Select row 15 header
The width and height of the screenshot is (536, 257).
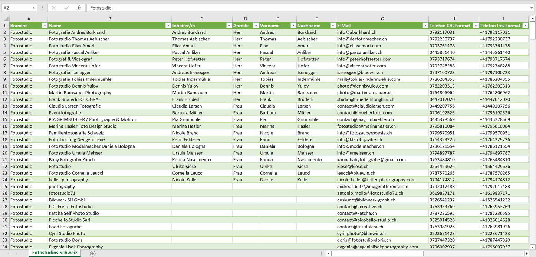pos(5,119)
